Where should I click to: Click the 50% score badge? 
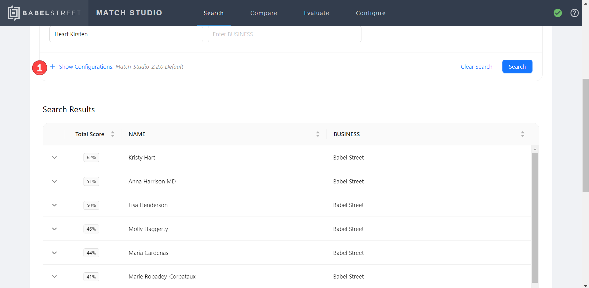(x=91, y=205)
